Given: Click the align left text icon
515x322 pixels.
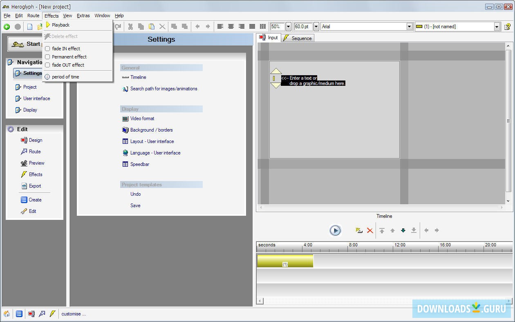Looking at the screenshot, I should [x=220, y=27].
